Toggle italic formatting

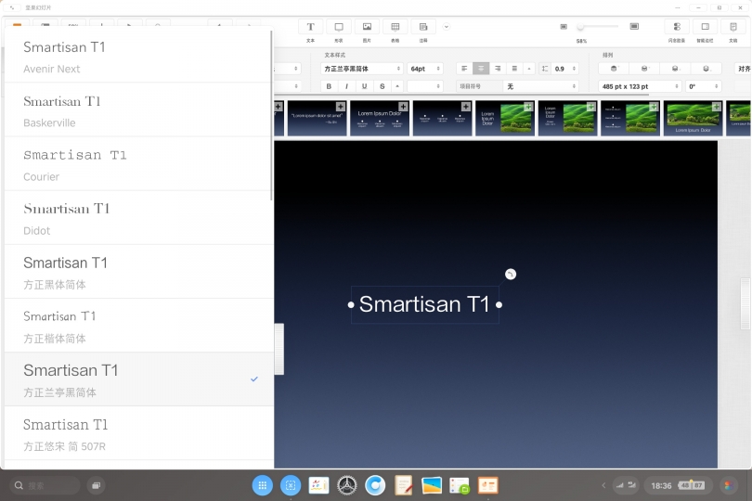point(346,86)
